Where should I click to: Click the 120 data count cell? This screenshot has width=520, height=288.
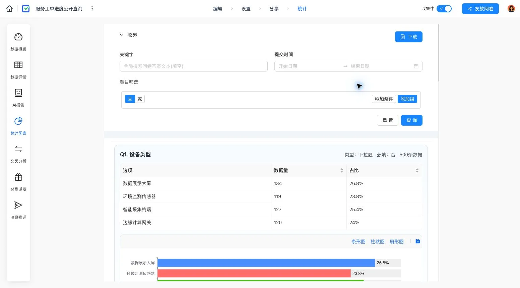point(309,223)
